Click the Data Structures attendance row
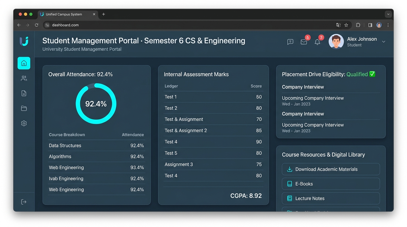 pyautogui.click(x=96, y=145)
